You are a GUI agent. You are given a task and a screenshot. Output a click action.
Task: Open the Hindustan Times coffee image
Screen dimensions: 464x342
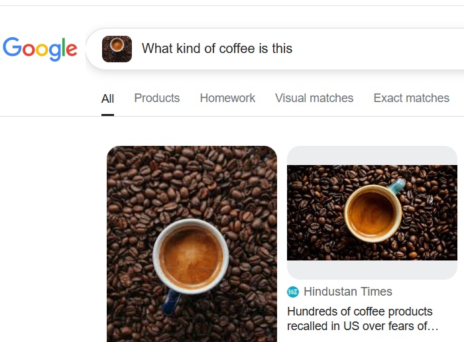click(x=372, y=212)
